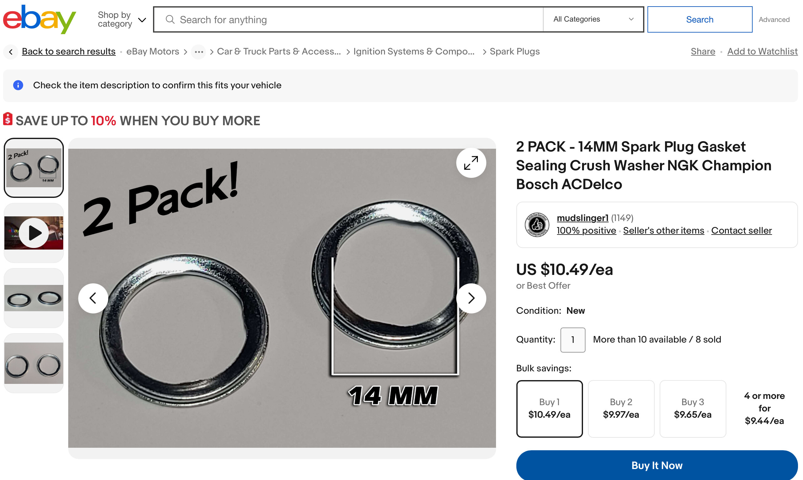Select the Buy 1 bulk savings option

(x=549, y=409)
